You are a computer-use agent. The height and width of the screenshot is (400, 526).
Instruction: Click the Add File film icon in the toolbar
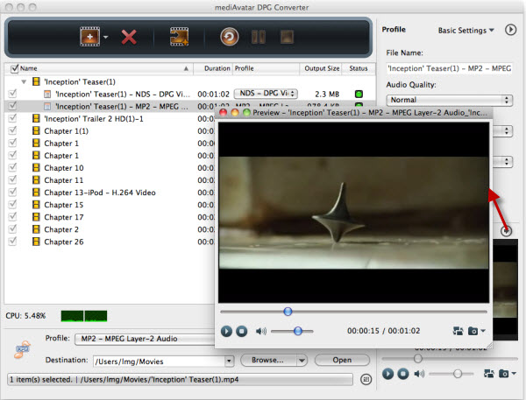[89, 37]
